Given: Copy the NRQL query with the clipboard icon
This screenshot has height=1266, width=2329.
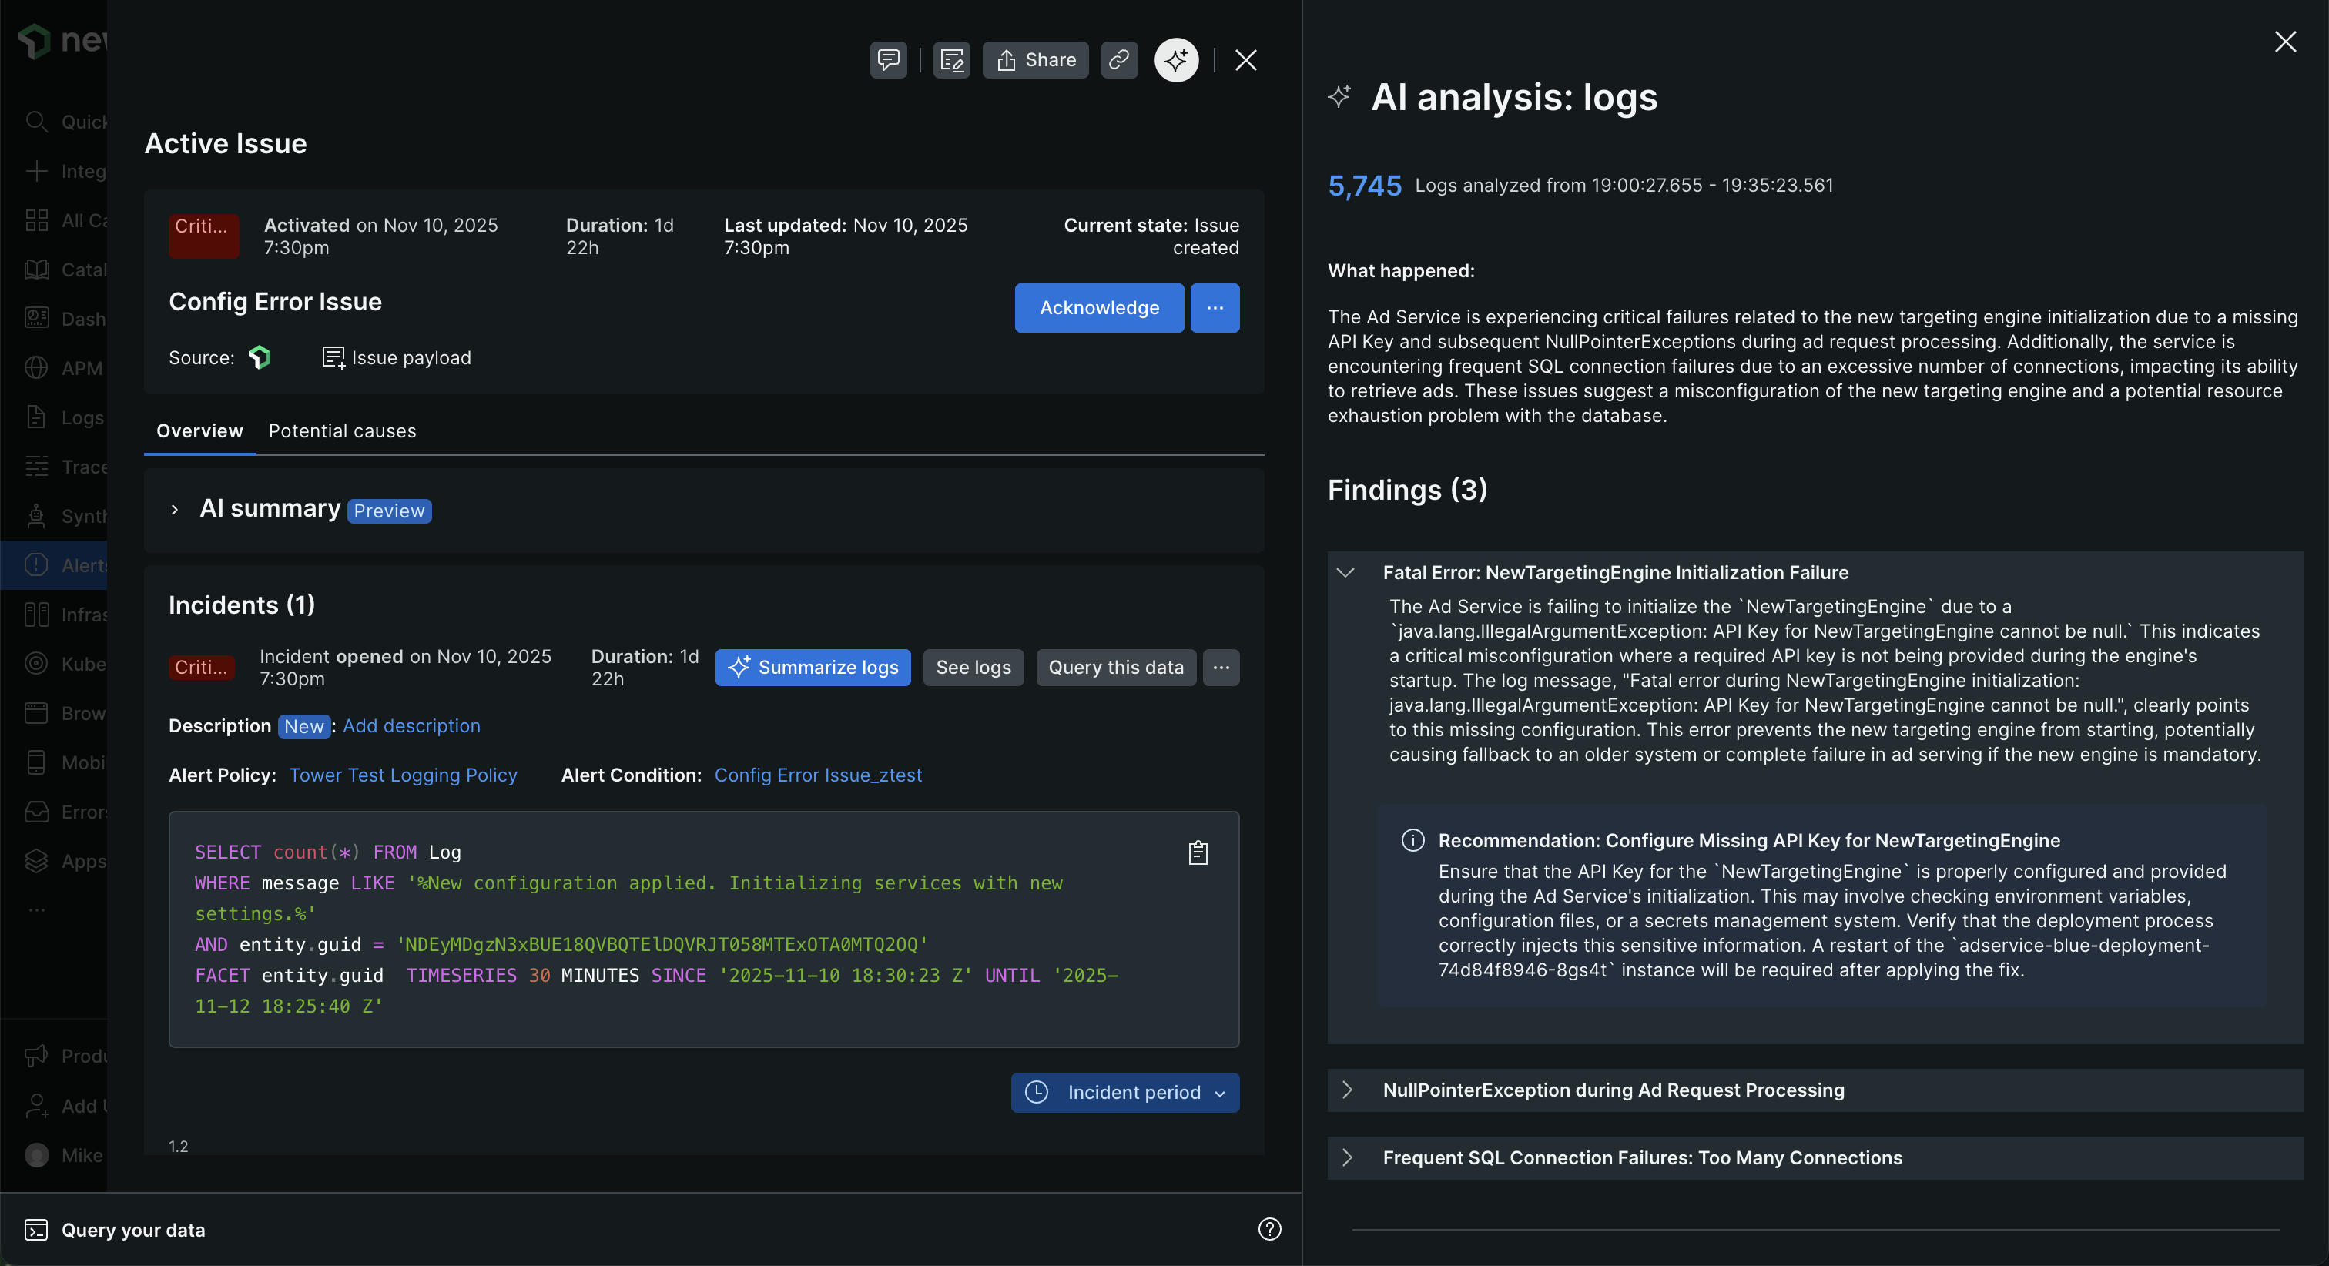Looking at the screenshot, I should [1198, 851].
